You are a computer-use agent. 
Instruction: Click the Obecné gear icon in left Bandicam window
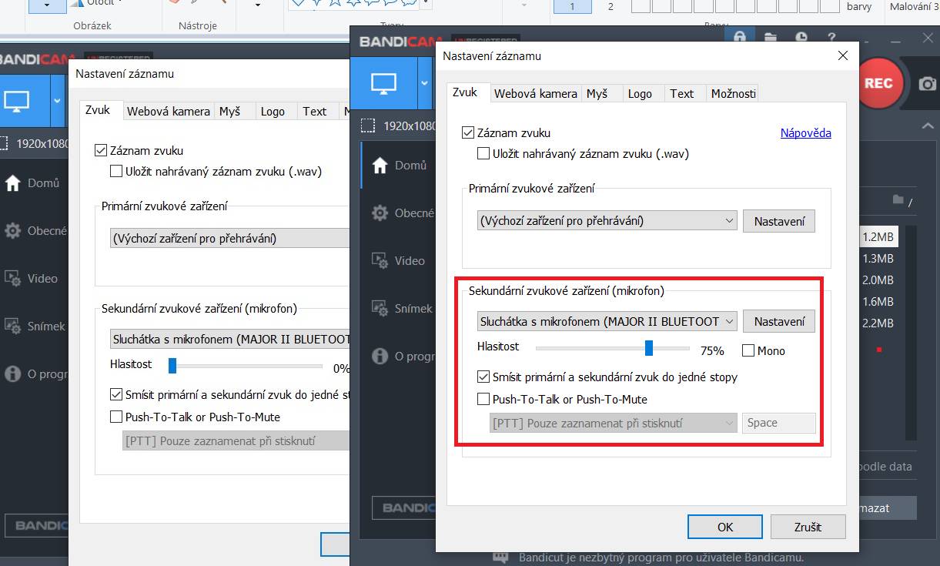(12, 230)
